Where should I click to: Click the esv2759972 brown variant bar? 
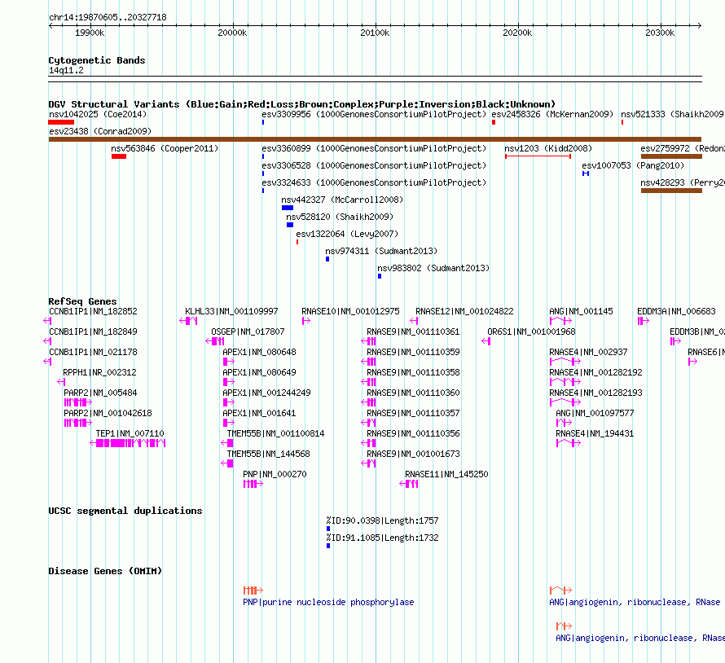pos(671,156)
